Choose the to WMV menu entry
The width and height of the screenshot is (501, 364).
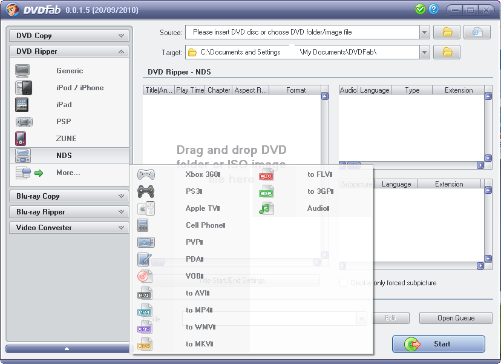201,327
